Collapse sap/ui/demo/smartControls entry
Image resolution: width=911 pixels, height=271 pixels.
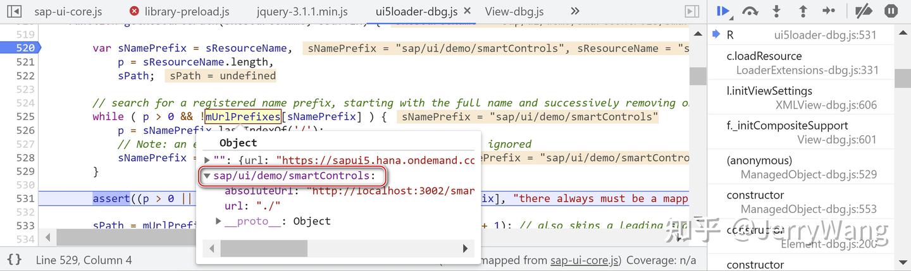click(207, 176)
